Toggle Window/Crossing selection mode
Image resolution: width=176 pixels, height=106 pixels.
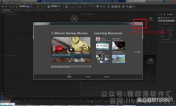click(38, 7)
